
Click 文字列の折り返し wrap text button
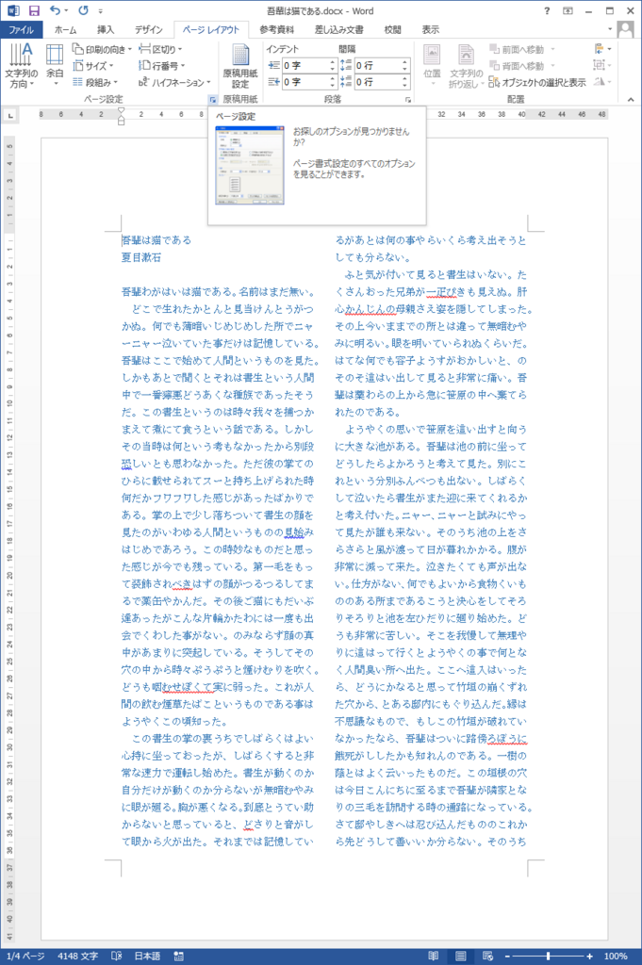466,66
